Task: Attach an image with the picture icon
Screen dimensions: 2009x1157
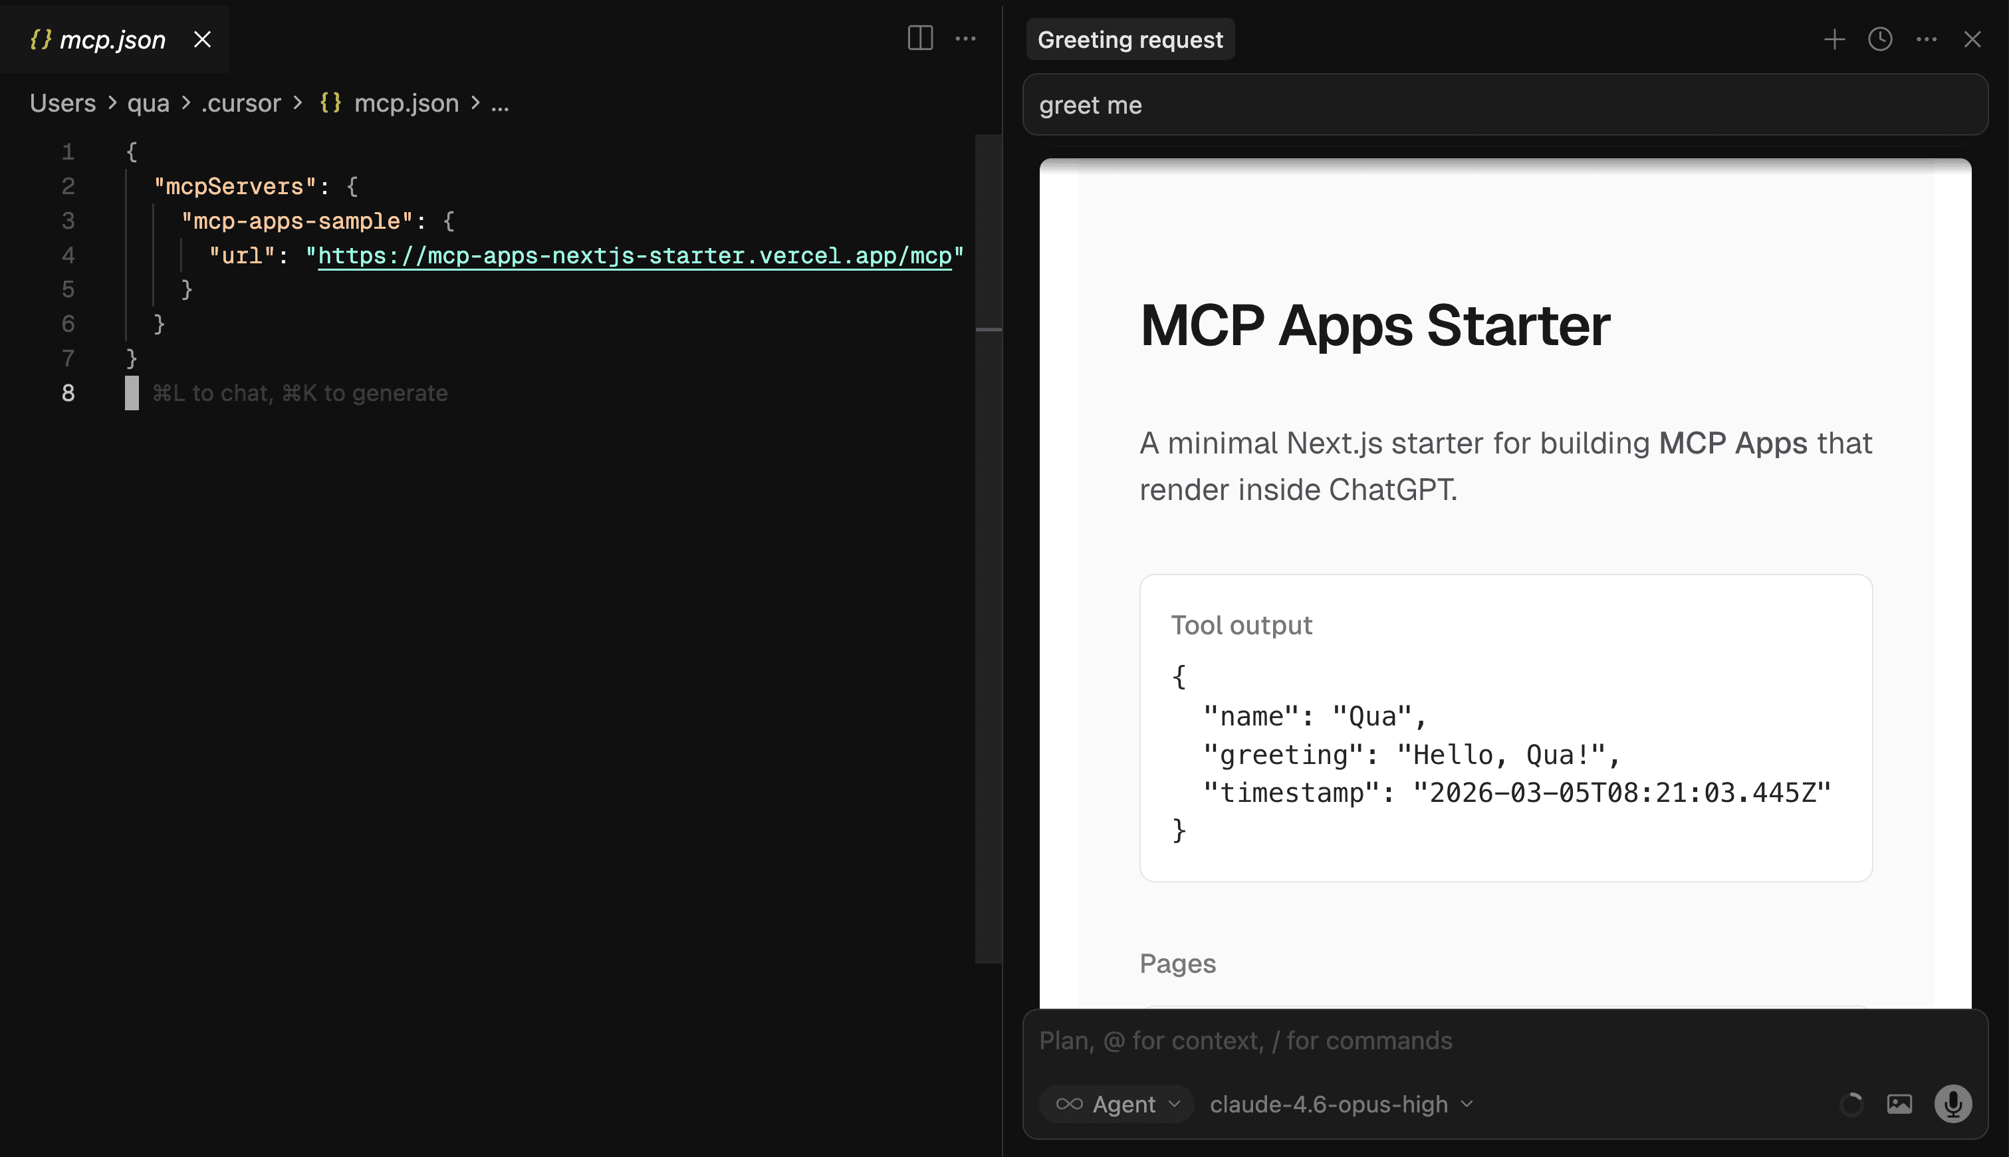Action: click(x=1900, y=1103)
